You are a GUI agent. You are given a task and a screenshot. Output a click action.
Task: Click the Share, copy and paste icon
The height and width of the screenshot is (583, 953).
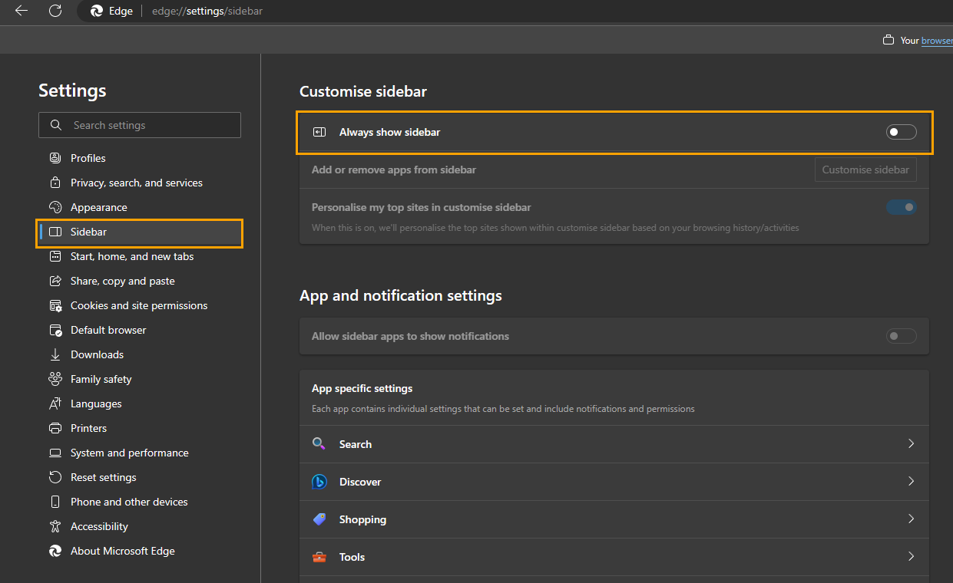(x=55, y=281)
